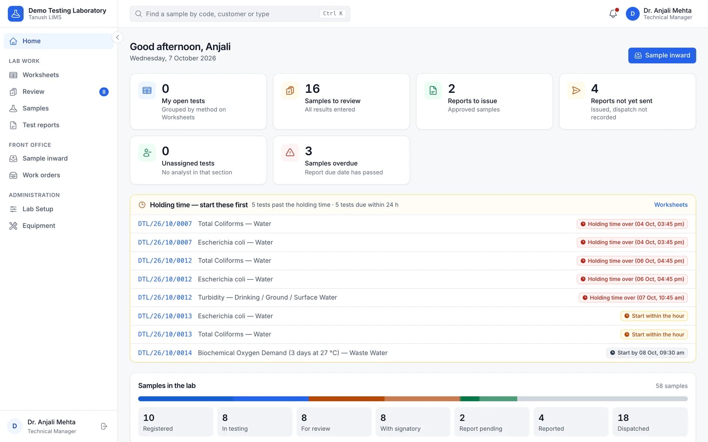Click the Holding time clock icon
Image resolution: width=708 pixels, height=442 pixels.
(142, 205)
